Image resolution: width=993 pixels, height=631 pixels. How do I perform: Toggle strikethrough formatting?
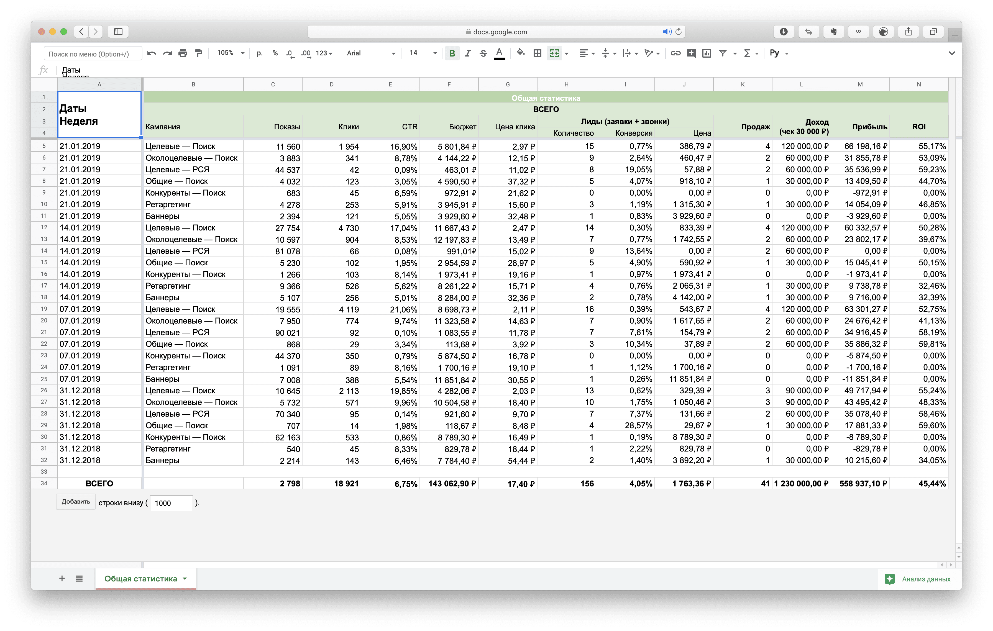pyautogui.click(x=483, y=53)
